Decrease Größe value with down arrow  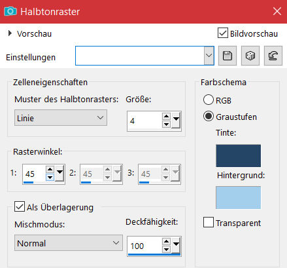(x=166, y=124)
